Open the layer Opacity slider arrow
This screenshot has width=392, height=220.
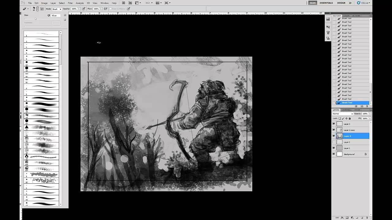point(370,114)
